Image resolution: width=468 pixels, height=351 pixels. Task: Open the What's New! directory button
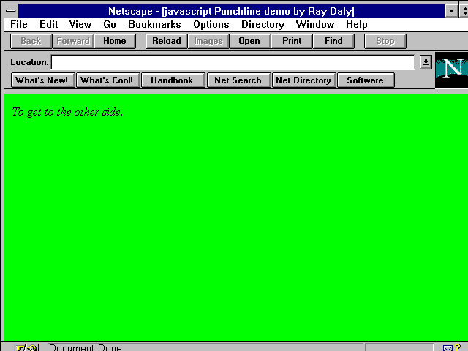42,80
